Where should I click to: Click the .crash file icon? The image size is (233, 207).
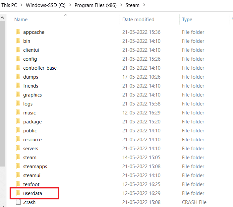pos(18,202)
